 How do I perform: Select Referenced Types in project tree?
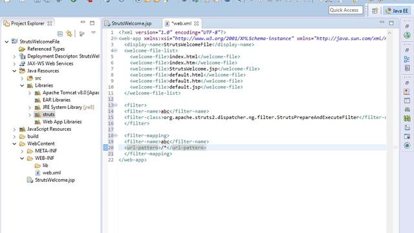pyautogui.click(x=46, y=49)
